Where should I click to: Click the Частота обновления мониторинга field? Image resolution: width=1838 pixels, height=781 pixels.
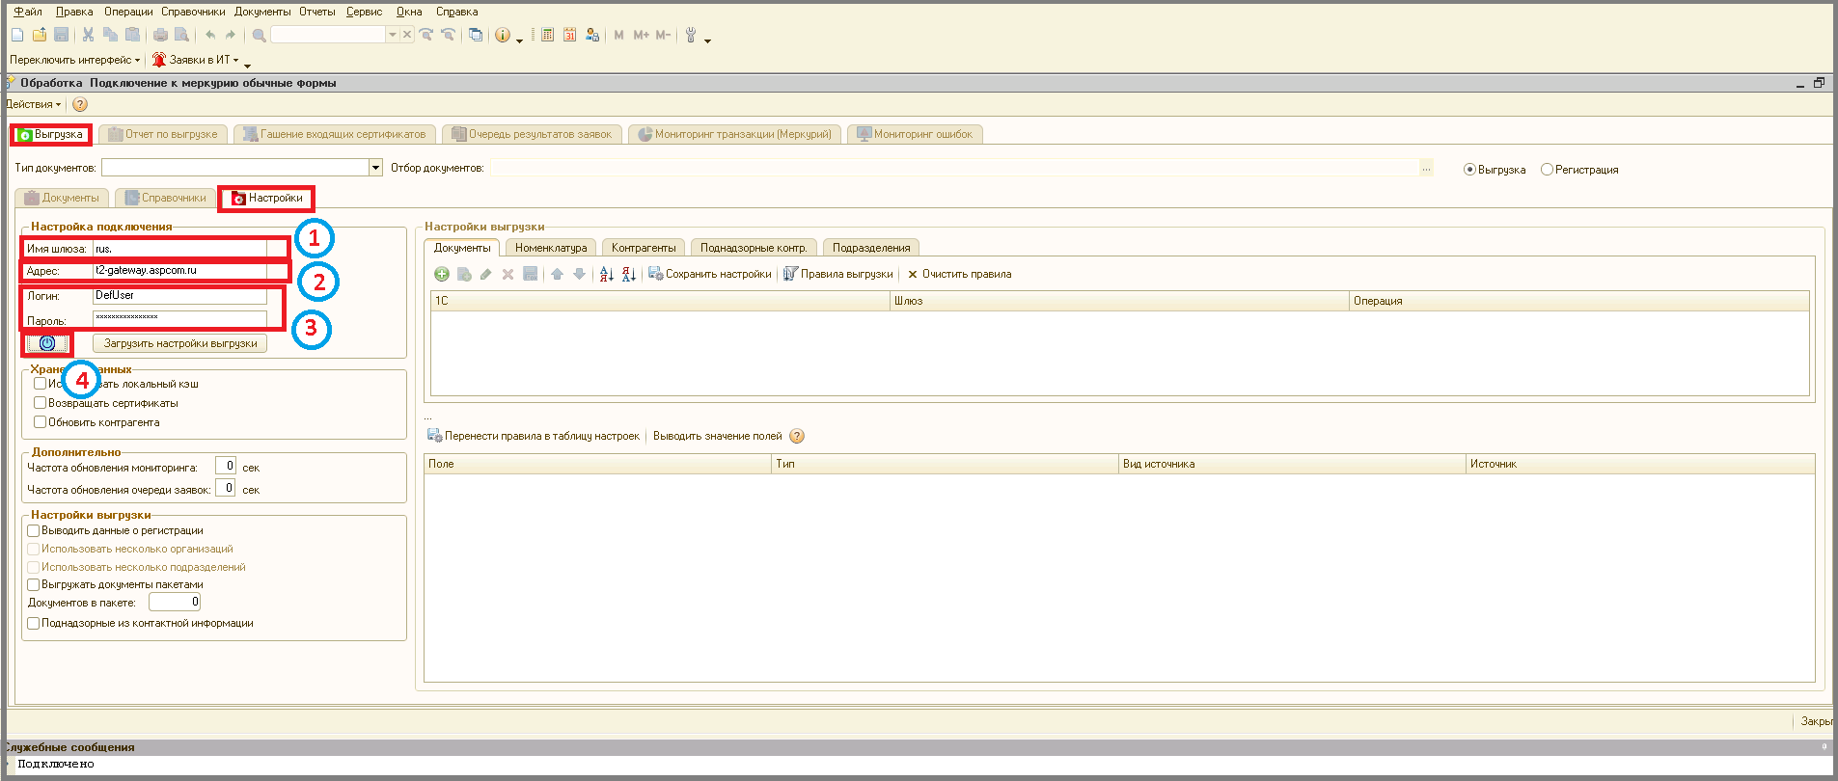coord(226,467)
